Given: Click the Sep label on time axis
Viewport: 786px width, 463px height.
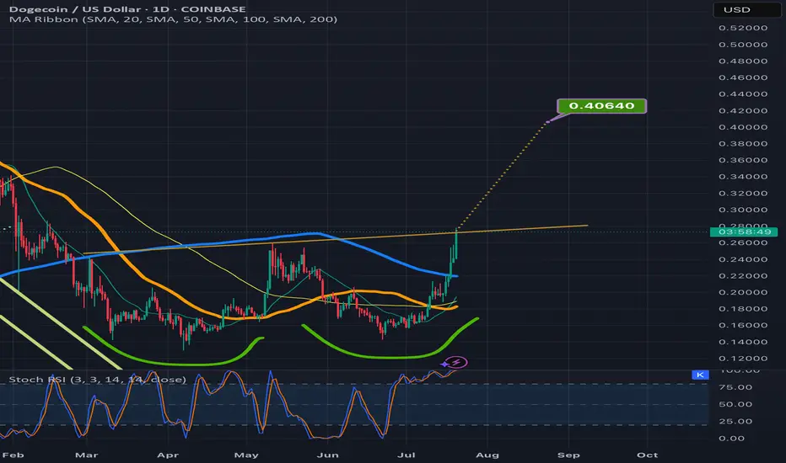Looking at the screenshot, I should coord(568,455).
